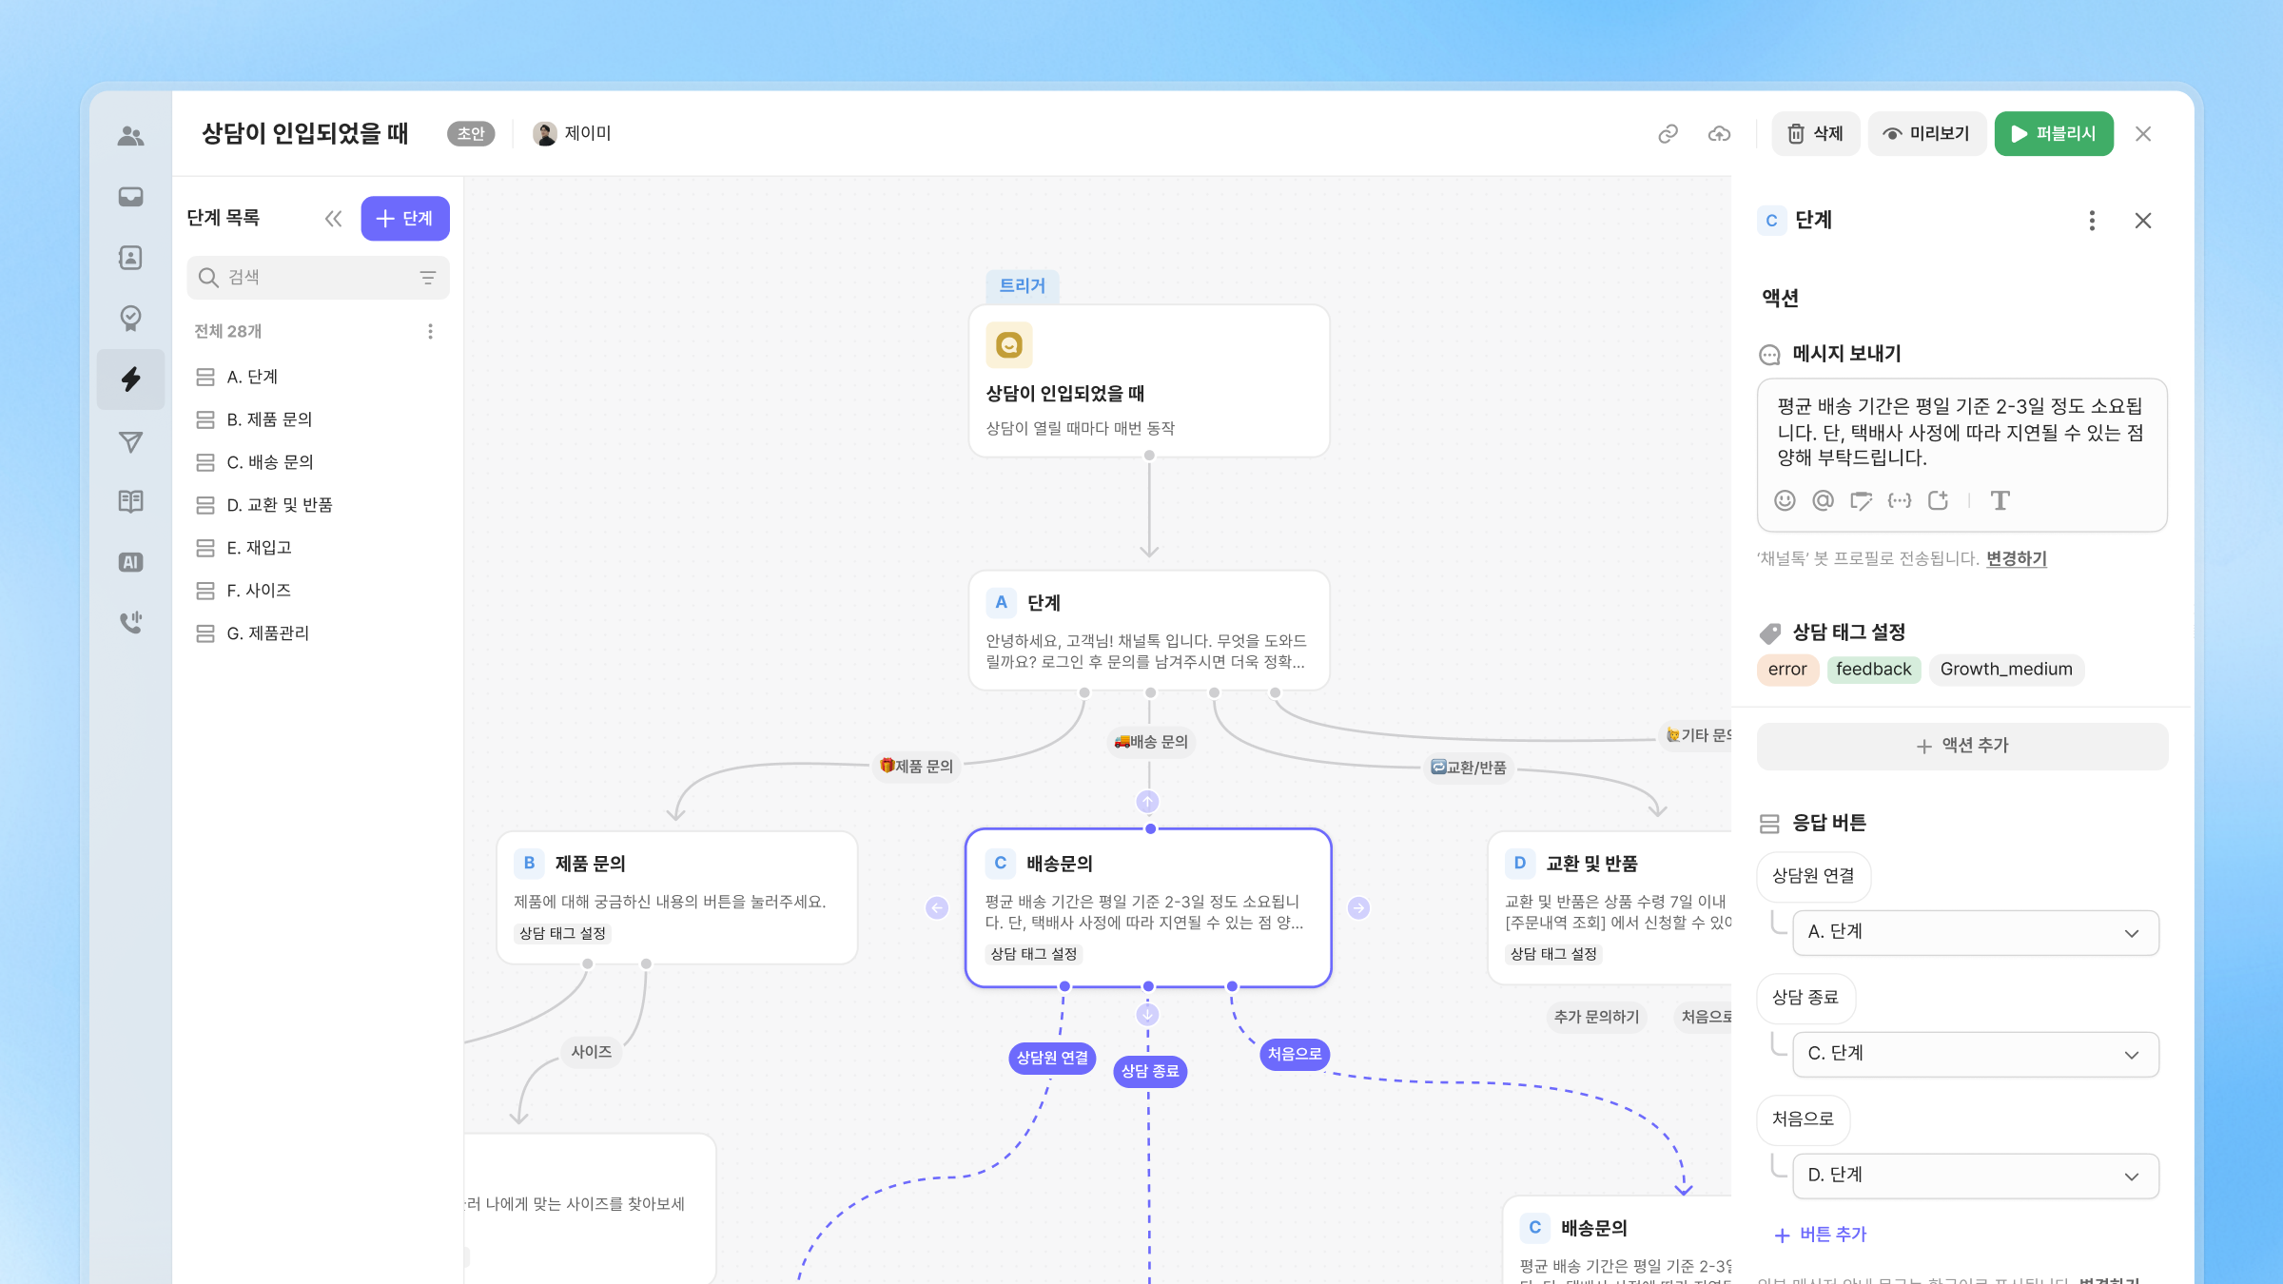Select C. 배송 문의 in the step list
The height and width of the screenshot is (1284, 2283).
tap(270, 462)
